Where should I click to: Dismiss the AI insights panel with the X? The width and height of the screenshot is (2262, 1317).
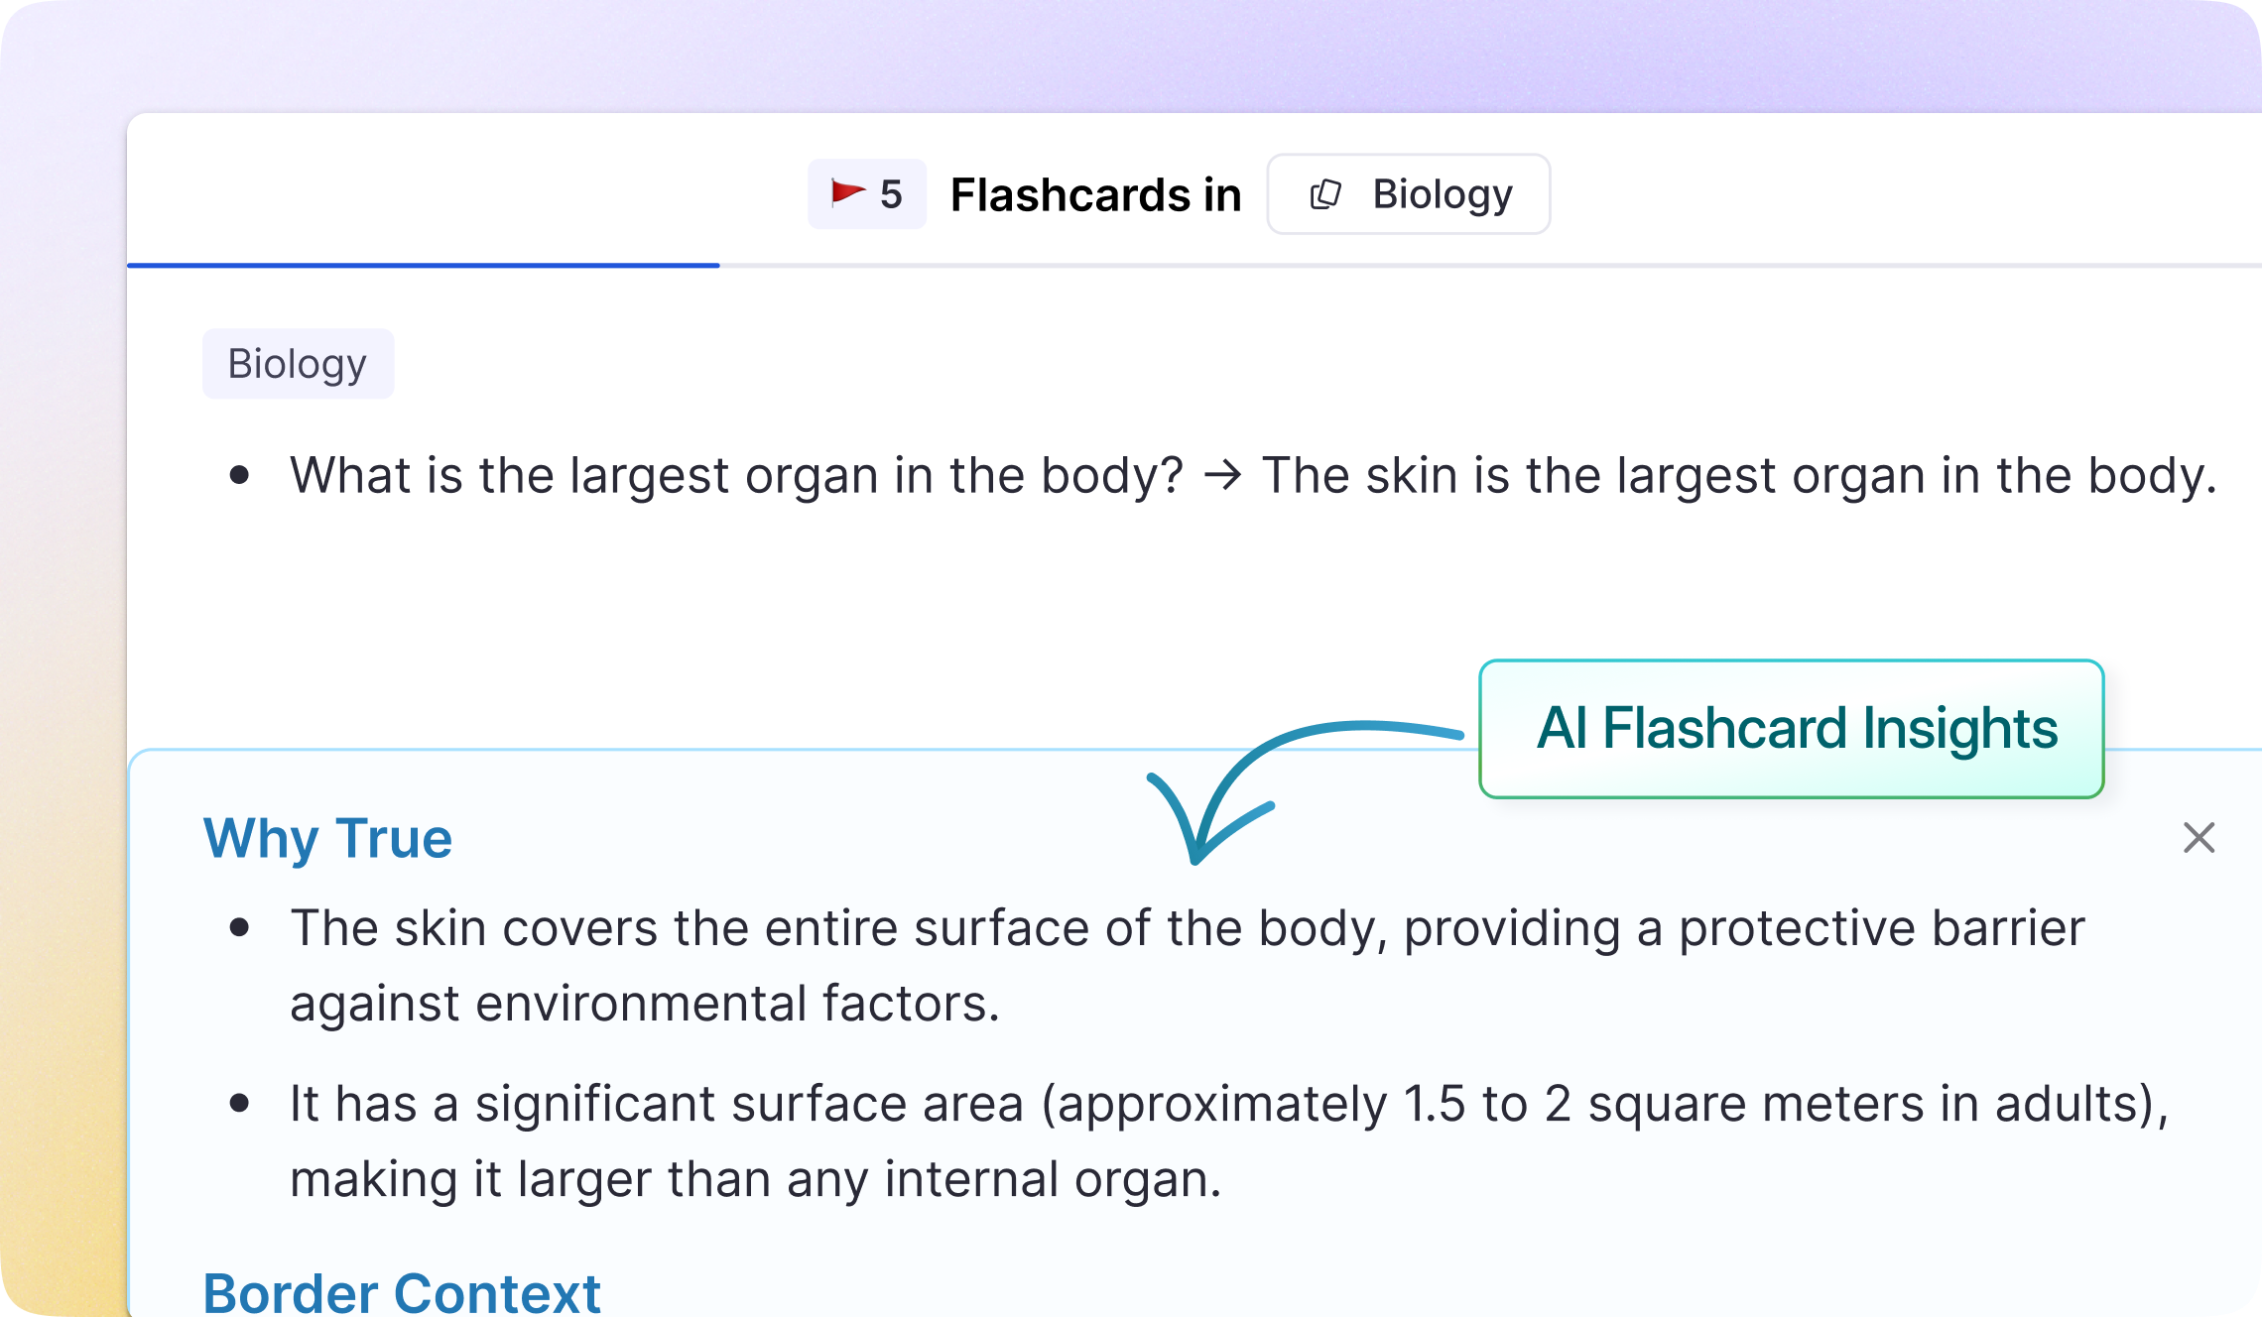2199,838
